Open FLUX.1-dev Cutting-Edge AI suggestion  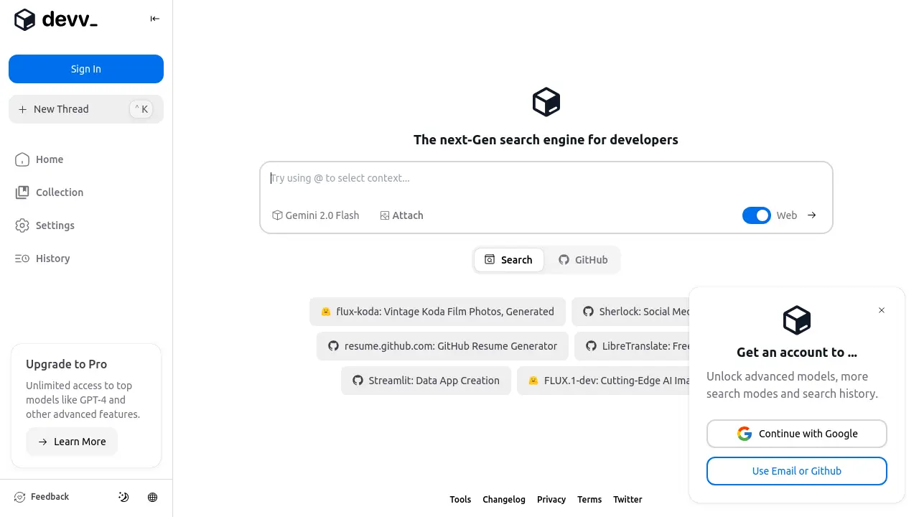coord(604,381)
